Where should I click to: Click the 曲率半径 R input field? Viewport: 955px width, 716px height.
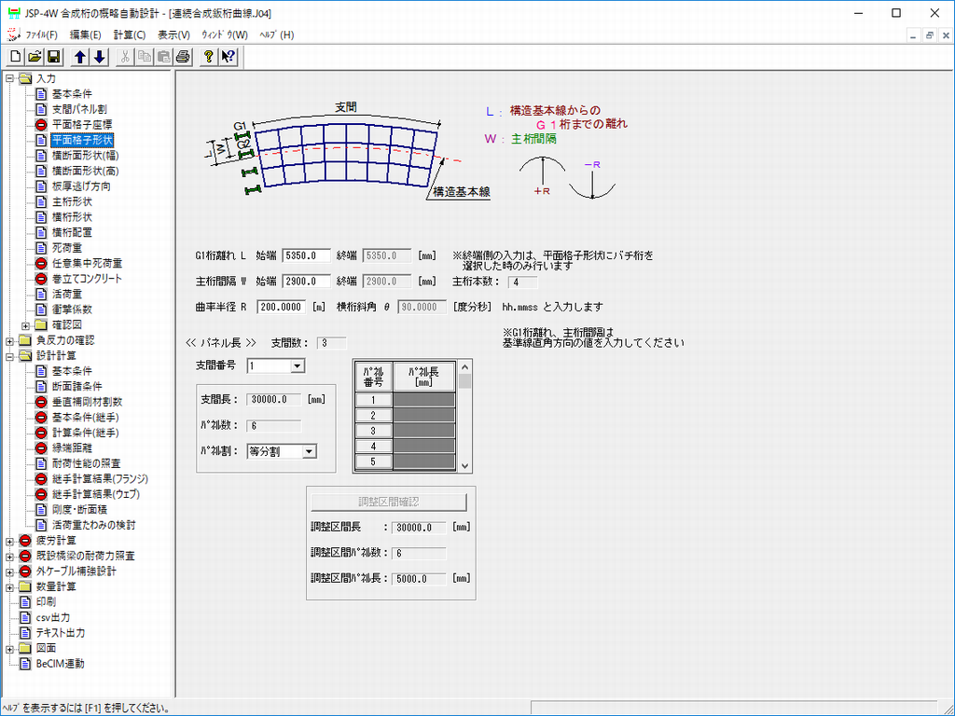point(280,306)
